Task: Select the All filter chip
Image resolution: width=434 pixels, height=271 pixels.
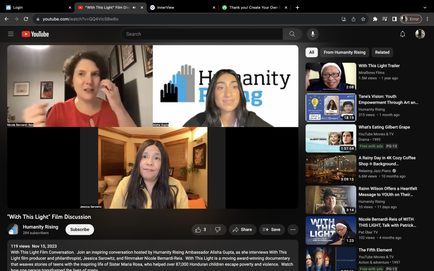Action: coord(312,52)
